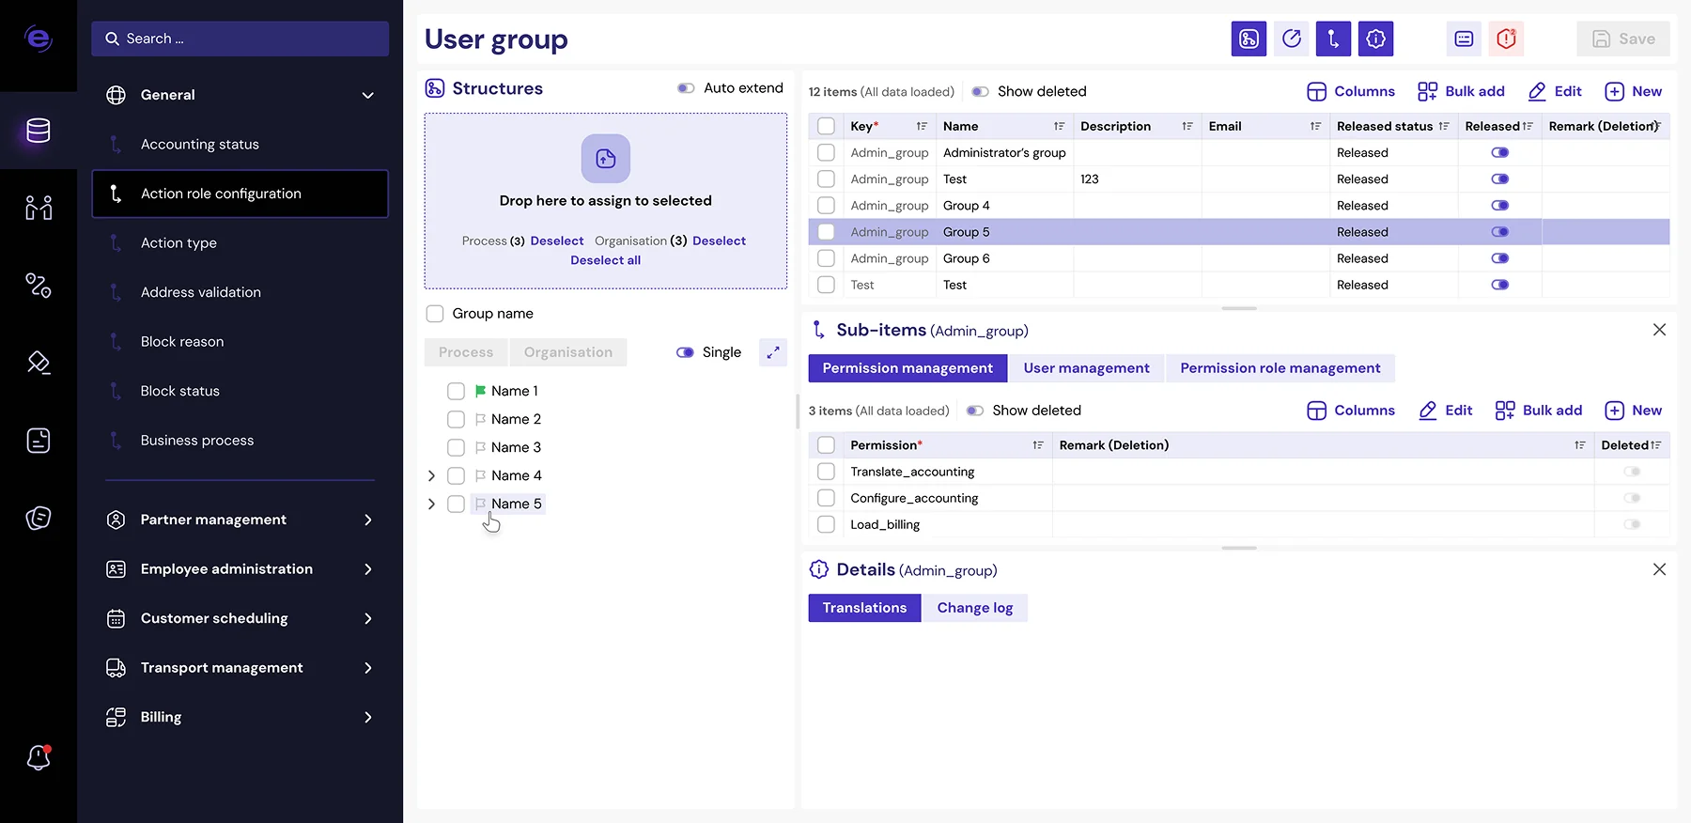The height and width of the screenshot is (823, 1691).
Task: Sort by the Name column
Action: (1059, 126)
